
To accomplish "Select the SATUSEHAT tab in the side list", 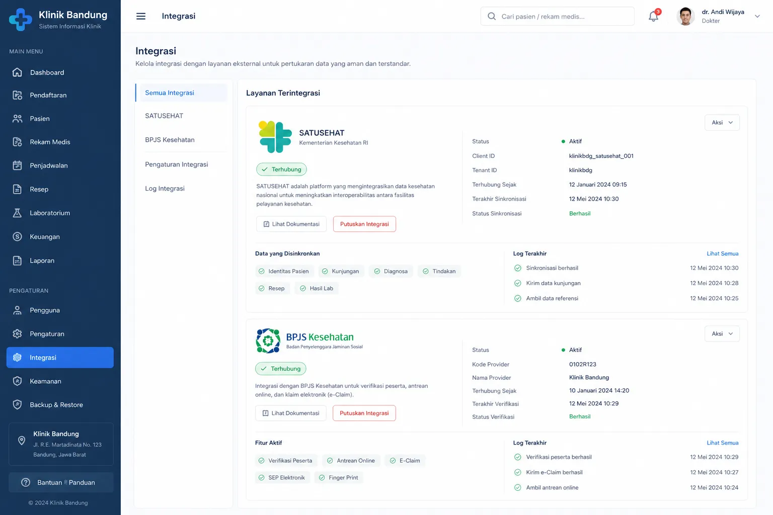I will [182, 116].
